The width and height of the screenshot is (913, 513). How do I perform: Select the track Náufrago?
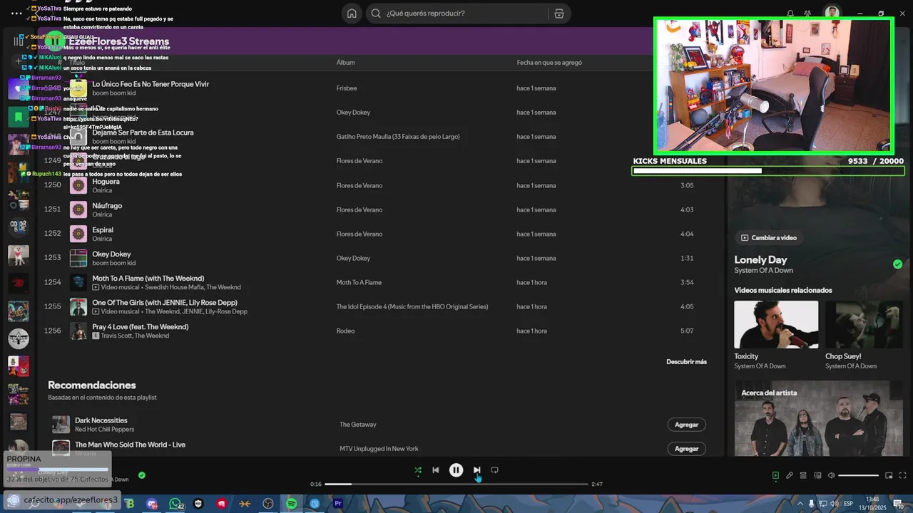(107, 206)
